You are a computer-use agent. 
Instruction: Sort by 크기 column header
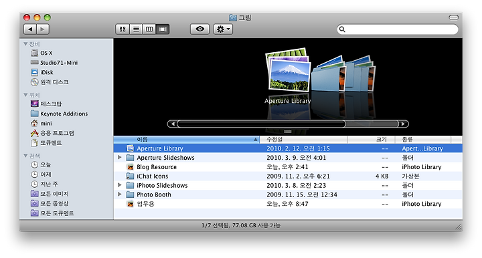pos(372,140)
